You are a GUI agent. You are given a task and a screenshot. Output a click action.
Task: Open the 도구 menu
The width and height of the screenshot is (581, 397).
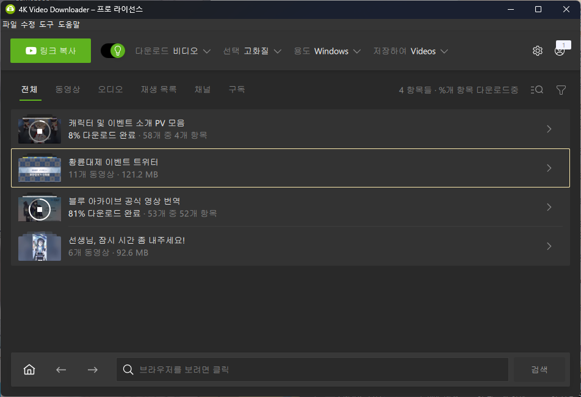coord(46,24)
